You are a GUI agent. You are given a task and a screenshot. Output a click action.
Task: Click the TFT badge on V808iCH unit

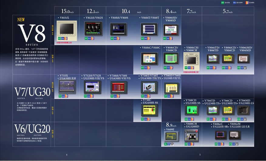click(x=186, y=68)
